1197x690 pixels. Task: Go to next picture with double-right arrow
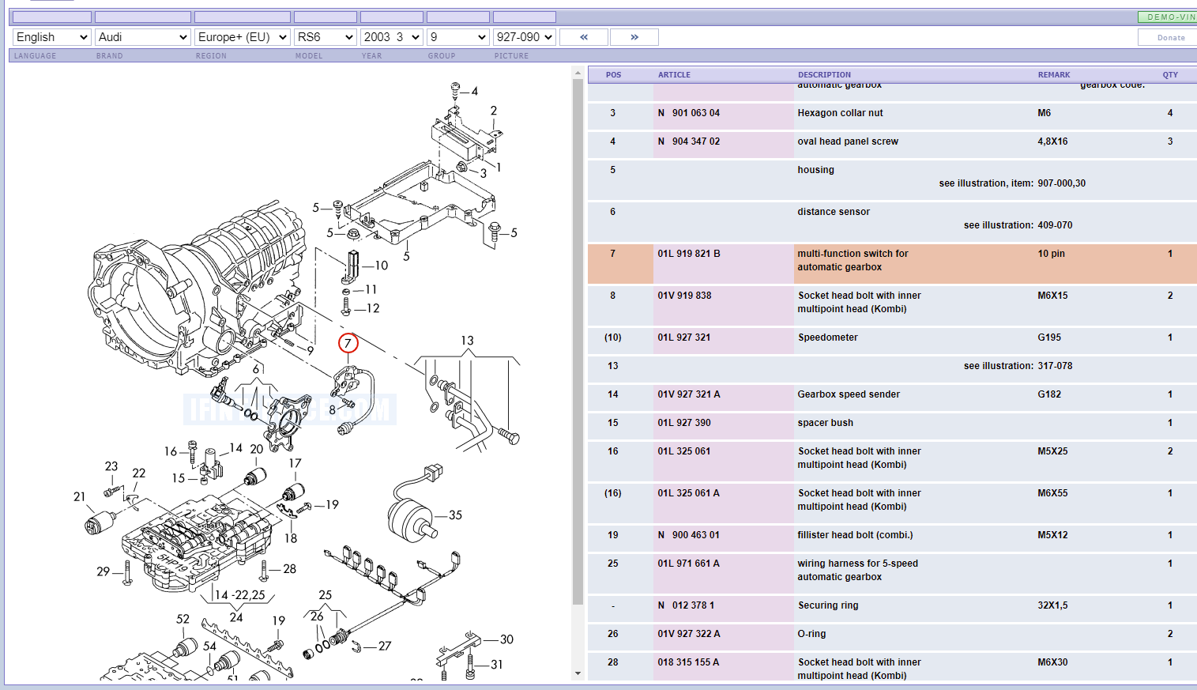tap(634, 37)
